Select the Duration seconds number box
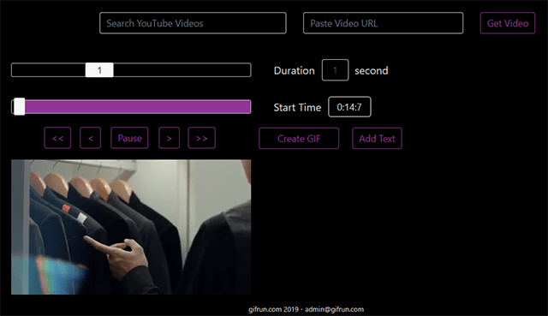 pos(335,70)
